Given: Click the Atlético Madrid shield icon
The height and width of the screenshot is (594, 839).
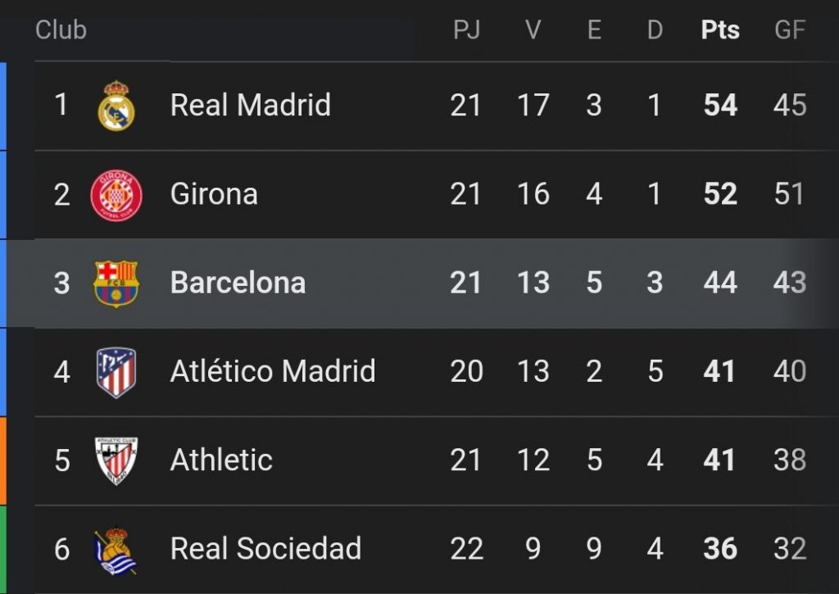Looking at the screenshot, I should tap(116, 373).
